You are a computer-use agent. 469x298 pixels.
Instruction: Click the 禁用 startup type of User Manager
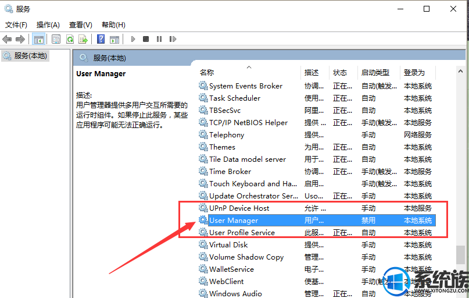(x=368, y=221)
